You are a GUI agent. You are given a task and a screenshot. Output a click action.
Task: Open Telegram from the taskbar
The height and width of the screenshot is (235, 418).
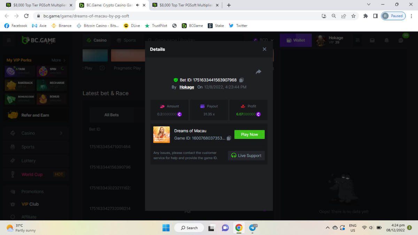(253, 228)
